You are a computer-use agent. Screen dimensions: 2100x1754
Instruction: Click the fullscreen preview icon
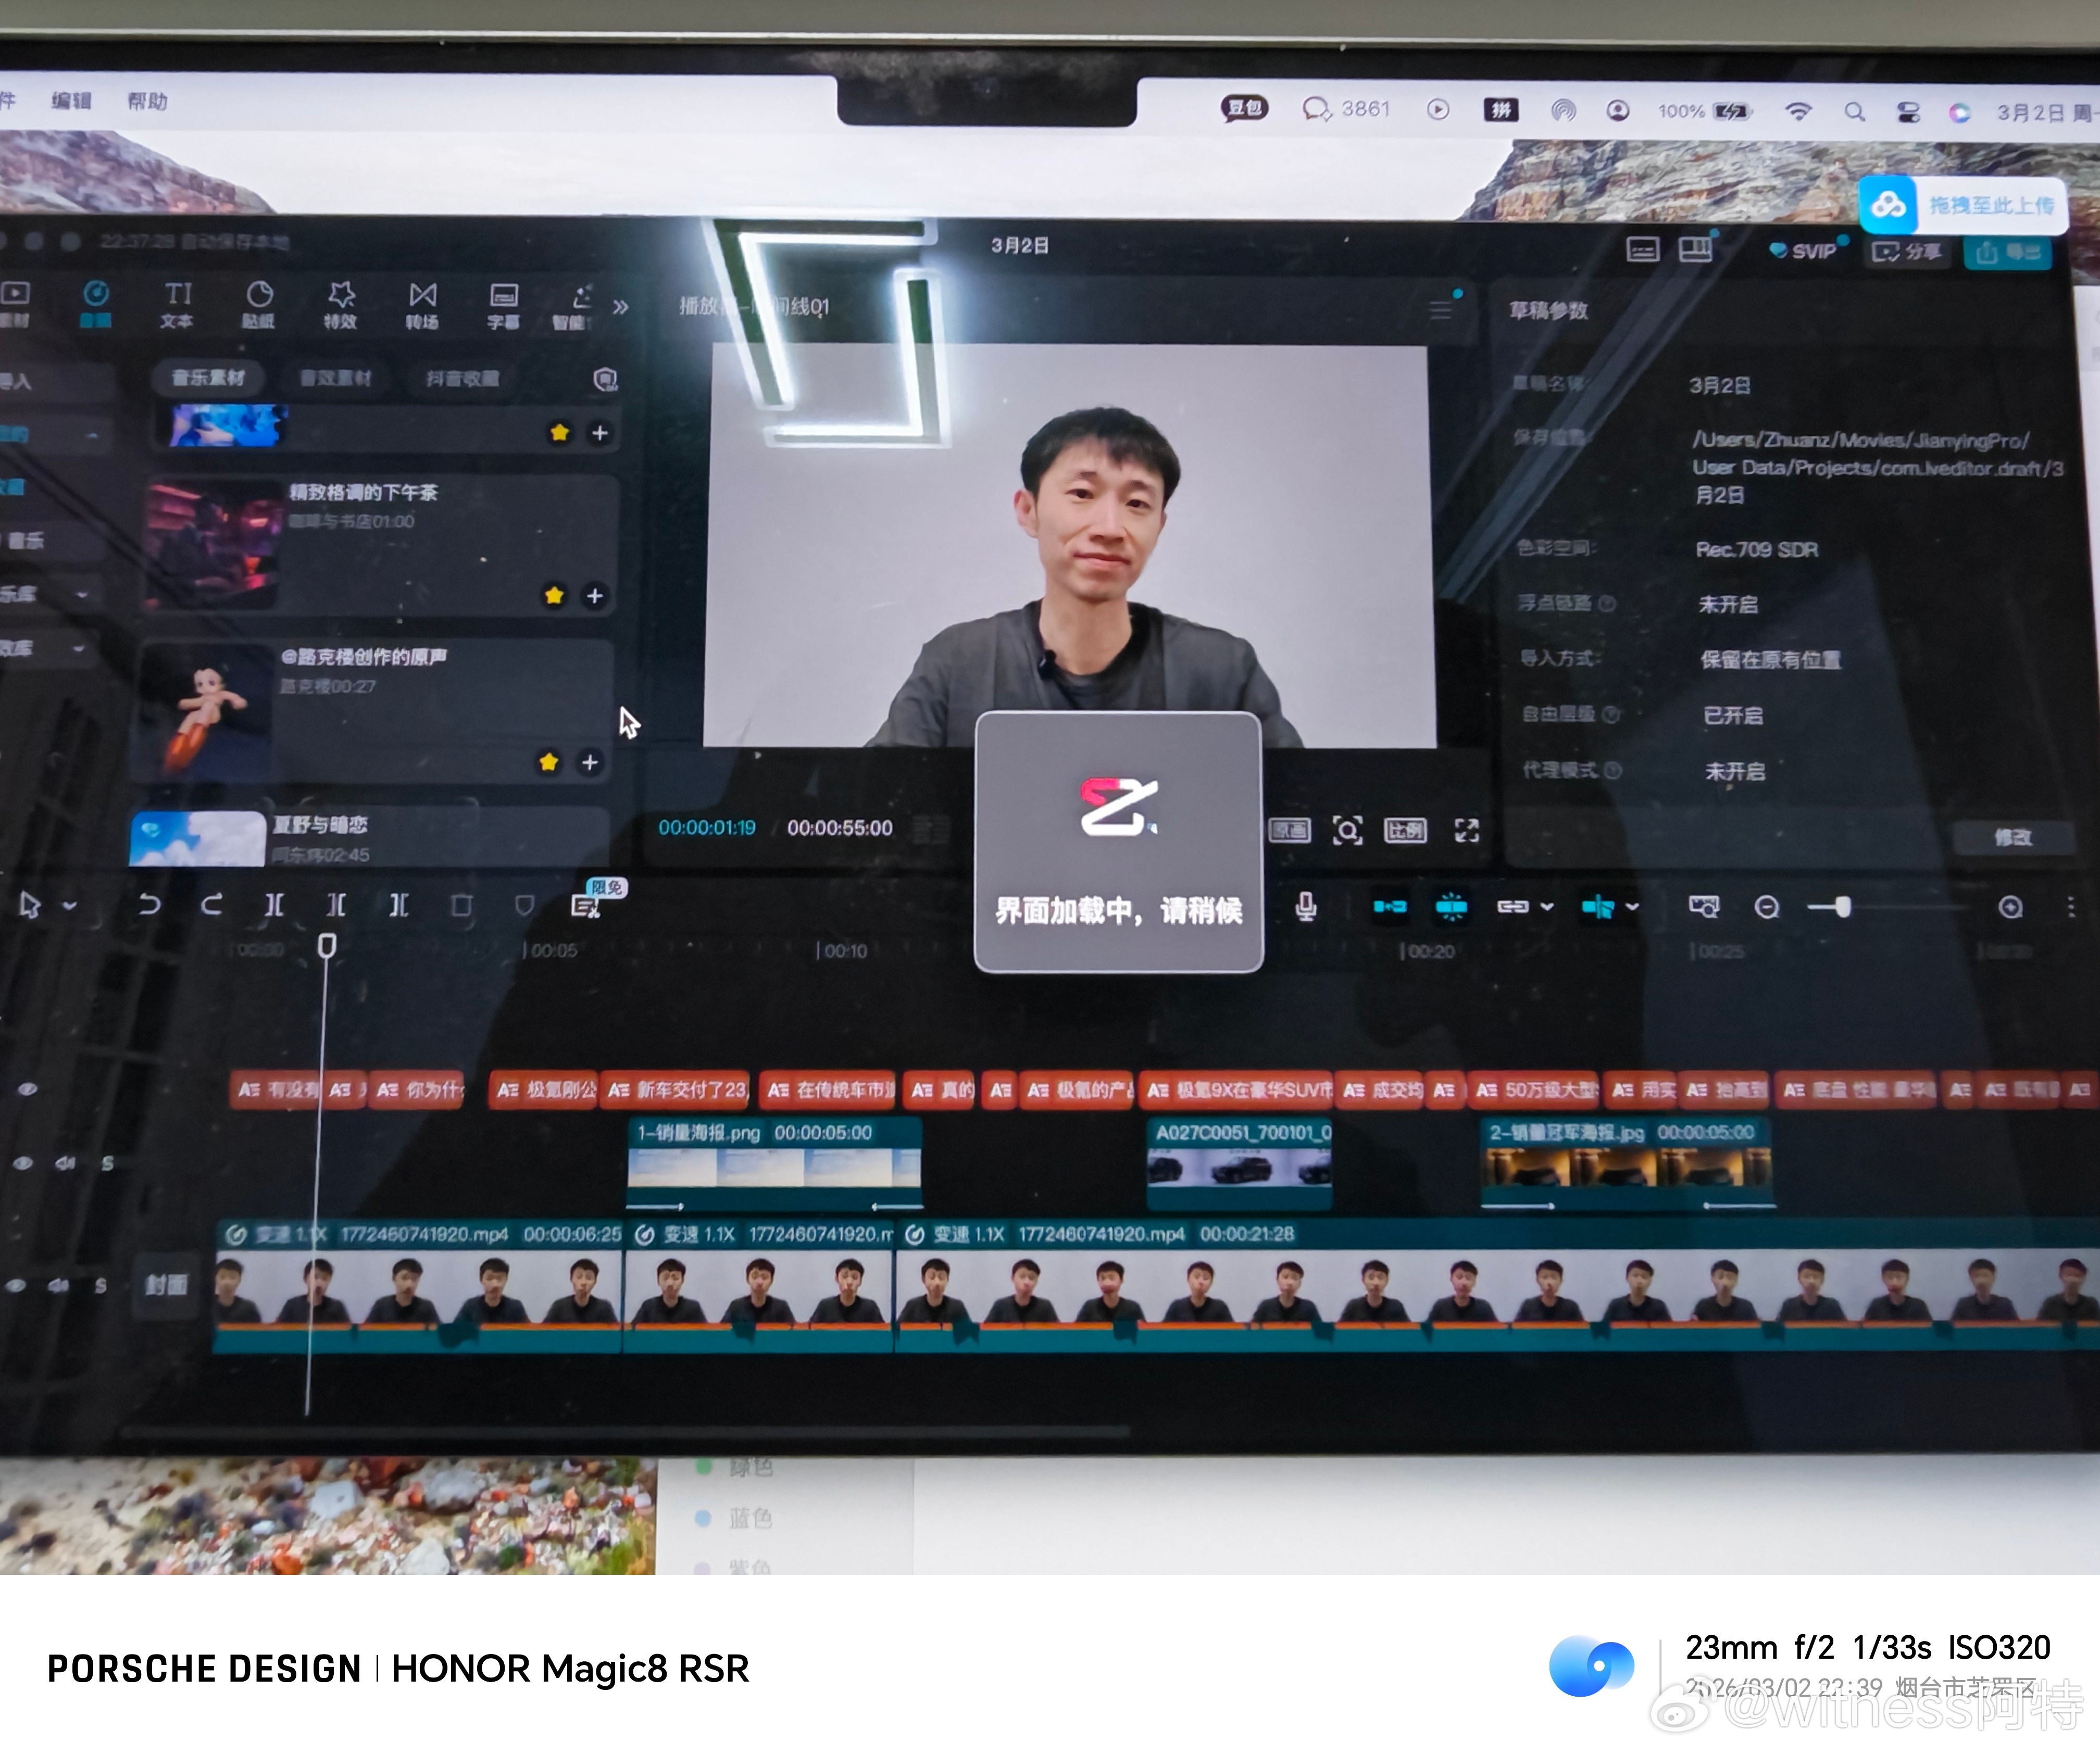(1466, 830)
